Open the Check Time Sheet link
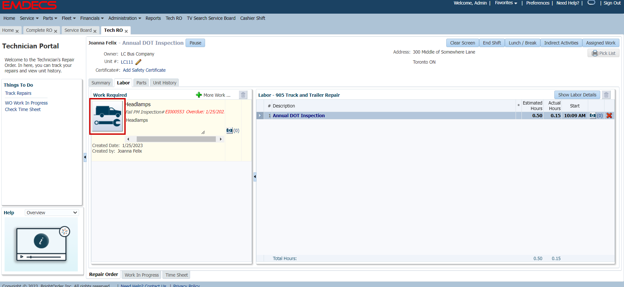 [x=23, y=109]
